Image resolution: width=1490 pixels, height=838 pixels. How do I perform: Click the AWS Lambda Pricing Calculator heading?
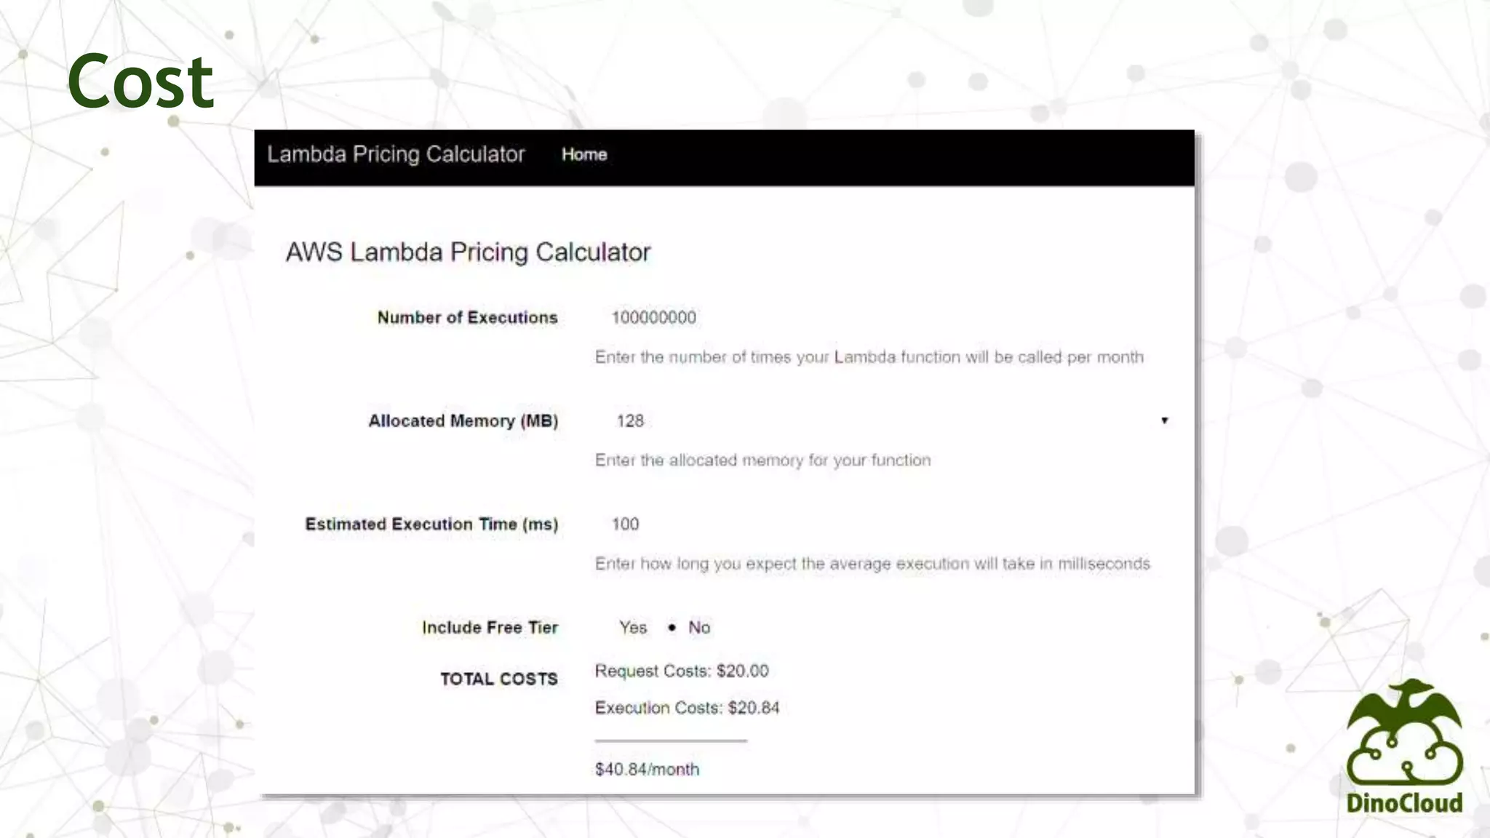coord(468,252)
